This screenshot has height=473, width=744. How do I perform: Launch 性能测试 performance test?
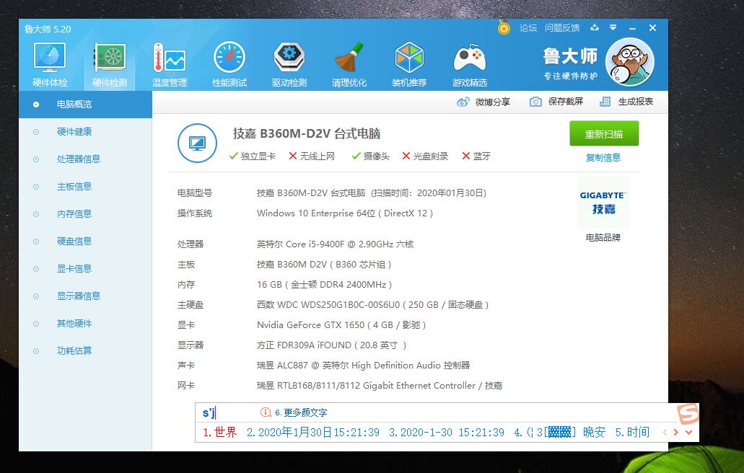tap(229, 64)
